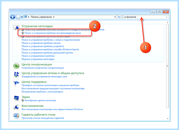Open the Центр синхронизации heading
Image resolution: width=179 pixels, height=130 pixels.
37,64
